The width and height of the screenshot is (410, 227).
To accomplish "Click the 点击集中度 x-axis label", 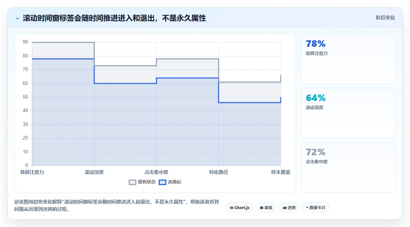I will (x=156, y=172).
